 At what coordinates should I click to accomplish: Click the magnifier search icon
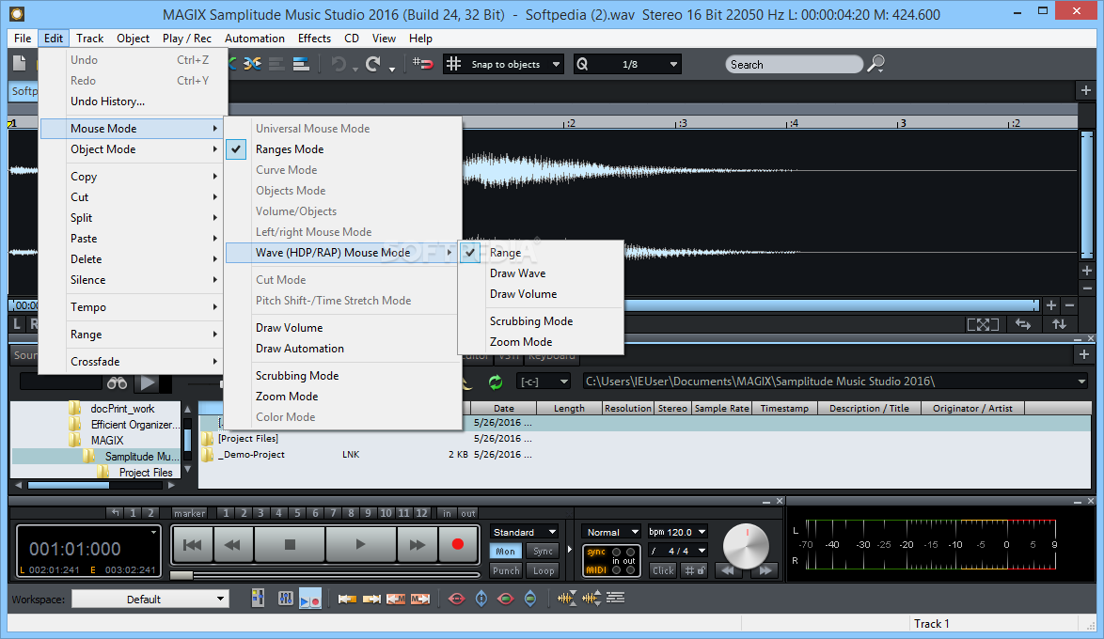pyautogui.click(x=875, y=64)
